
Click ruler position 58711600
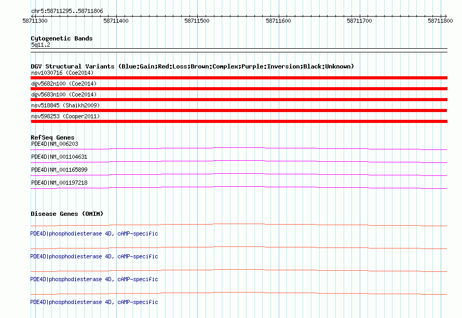pos(278,21)
